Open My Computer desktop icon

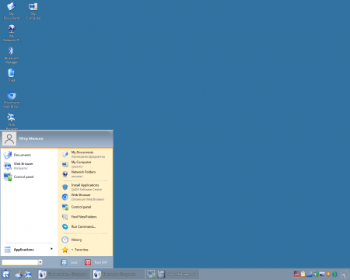point(33,11)
